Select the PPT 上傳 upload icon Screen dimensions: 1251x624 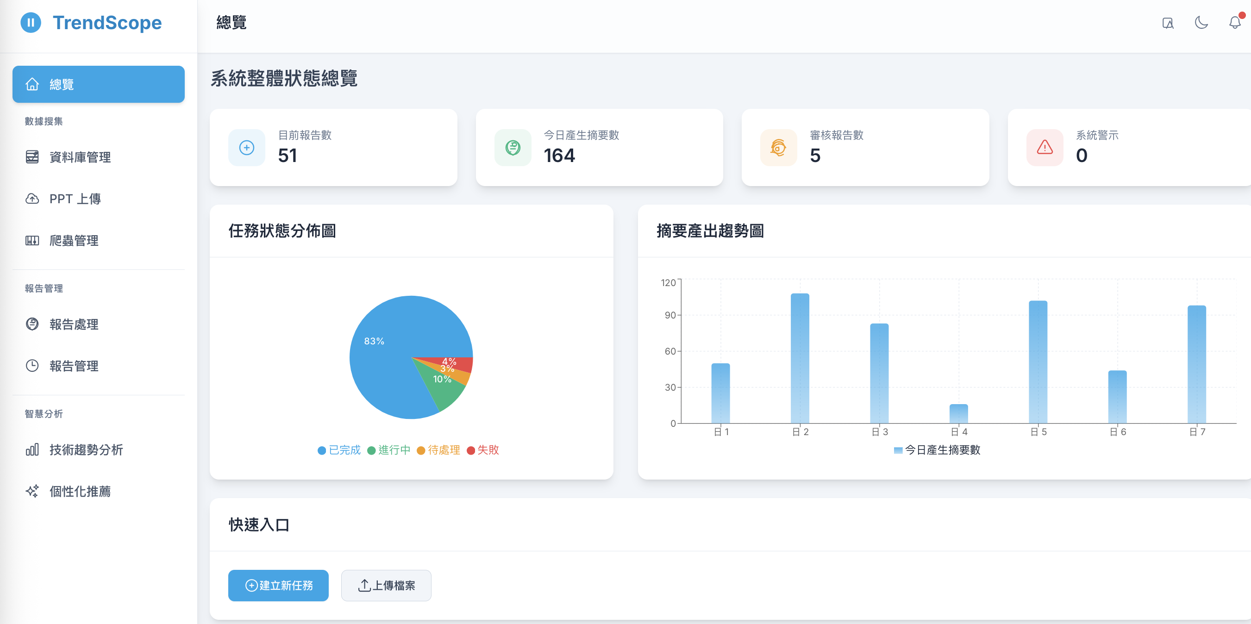32,199
